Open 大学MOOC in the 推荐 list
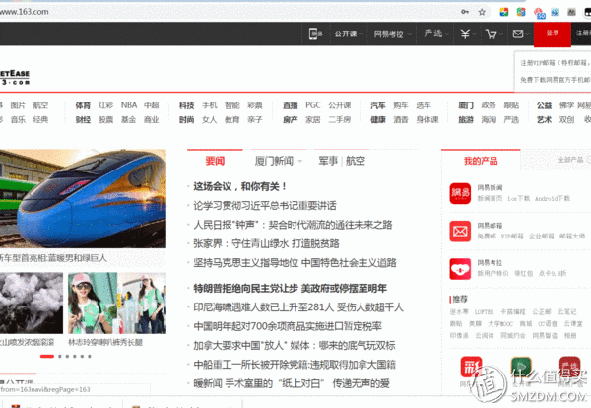 pos(500,324)
